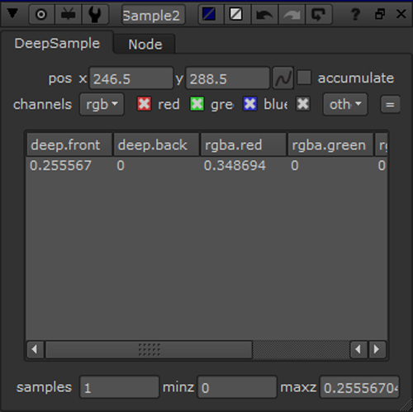Click the equals button next to channels

[390, 105]
